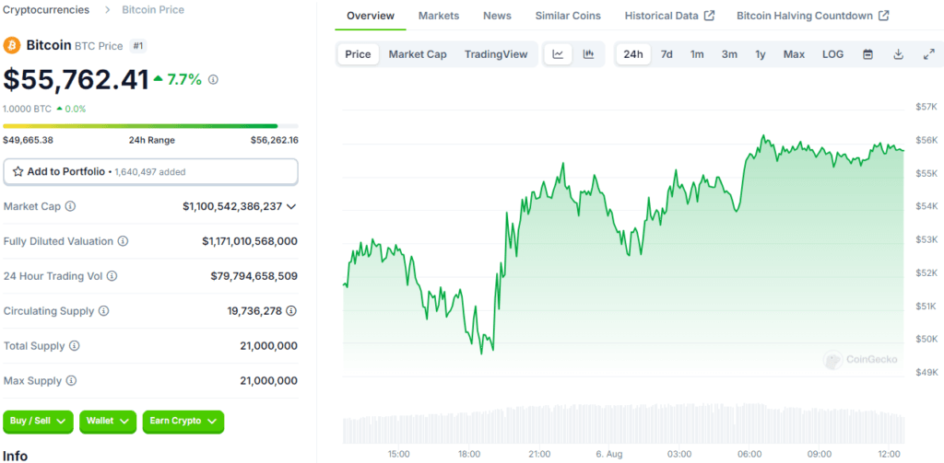Viewport: 944px width, 463px height.
Task: Set chart range to Max
Action: pyautogui.click(x=794, y=54)
